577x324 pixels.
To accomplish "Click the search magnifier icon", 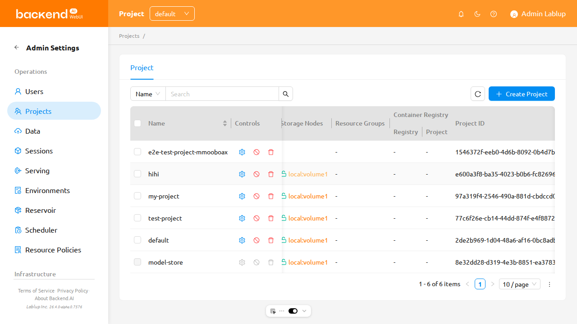I will pos(286,94).
